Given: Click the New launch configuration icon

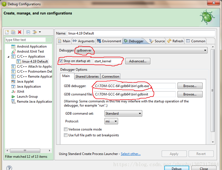Looking at the screenshot, I should point(7,32).
